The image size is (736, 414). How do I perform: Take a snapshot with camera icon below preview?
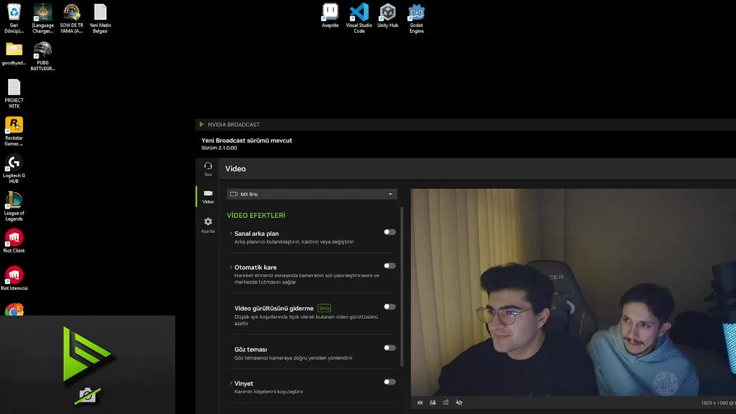(446, 402)
